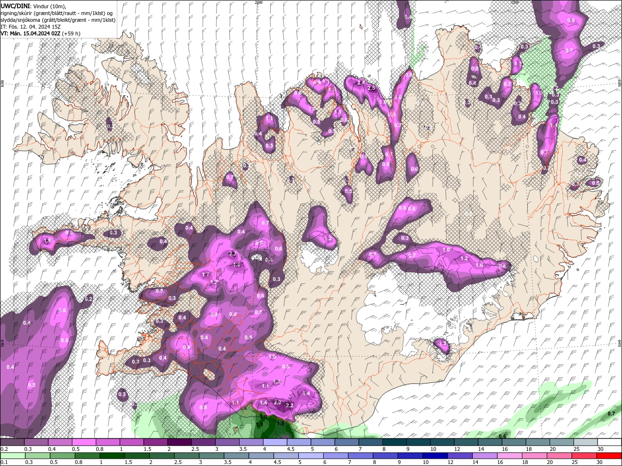
Task: Click the 2.0 value near the south coast
Action: (x=277, y=402)
